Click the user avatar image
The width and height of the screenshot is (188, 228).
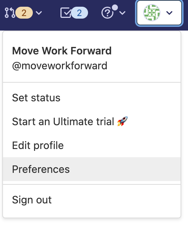tap(152, 13)
